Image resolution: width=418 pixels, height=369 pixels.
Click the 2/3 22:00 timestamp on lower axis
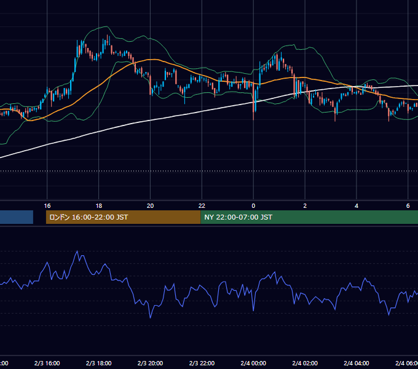point(202,363)
